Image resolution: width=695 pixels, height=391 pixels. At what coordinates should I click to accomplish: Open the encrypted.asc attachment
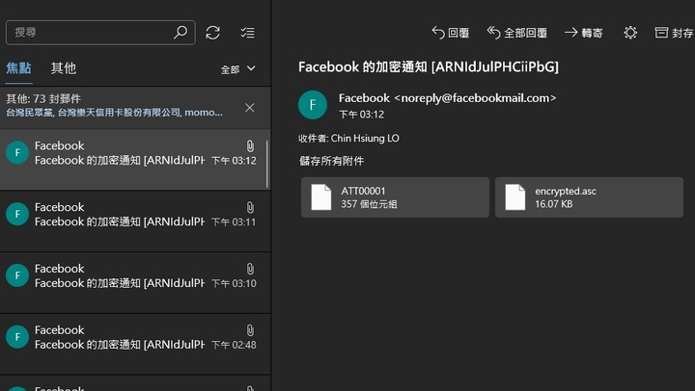click(589, 197)
